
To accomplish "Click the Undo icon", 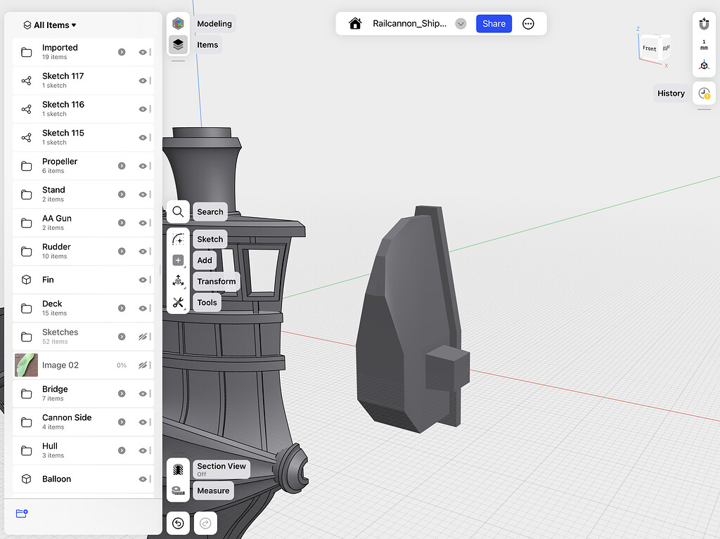I will point(178,523).
